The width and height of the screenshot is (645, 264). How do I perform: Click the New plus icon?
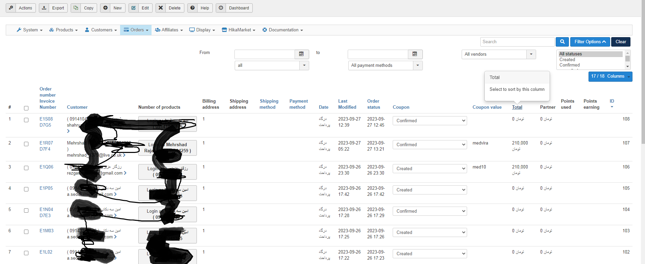click(x=106, y=8)
